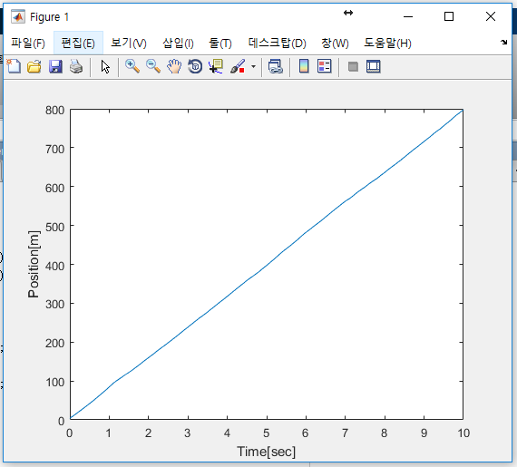The height and width of the screenshot is (467, 517).
Task: Click the Time[sec] x-axis label
Action: 266,452
